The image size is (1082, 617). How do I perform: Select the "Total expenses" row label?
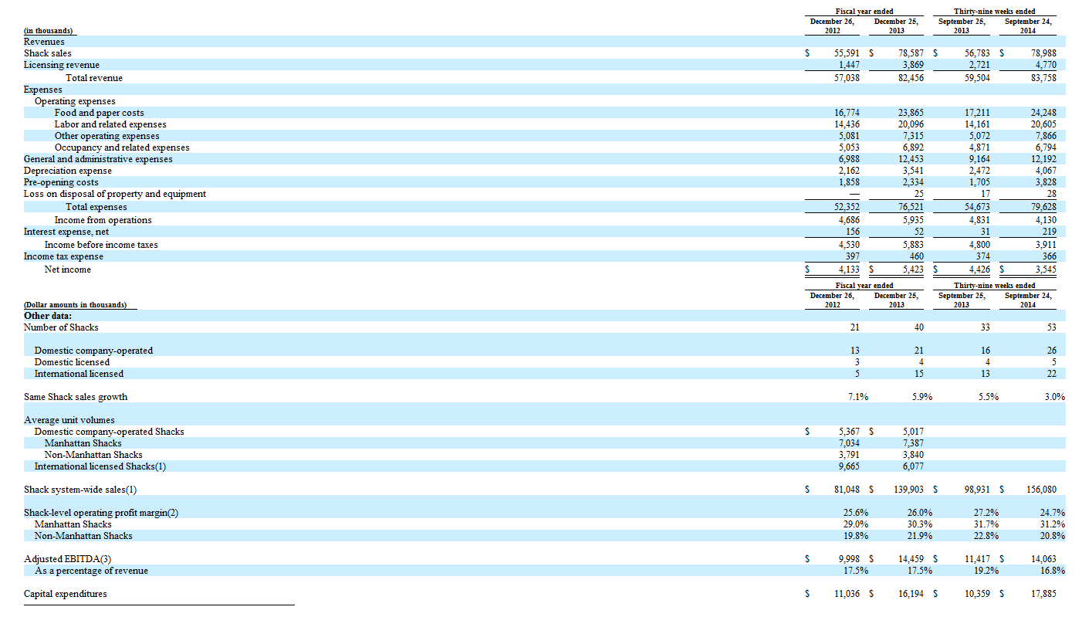point(96,207)
